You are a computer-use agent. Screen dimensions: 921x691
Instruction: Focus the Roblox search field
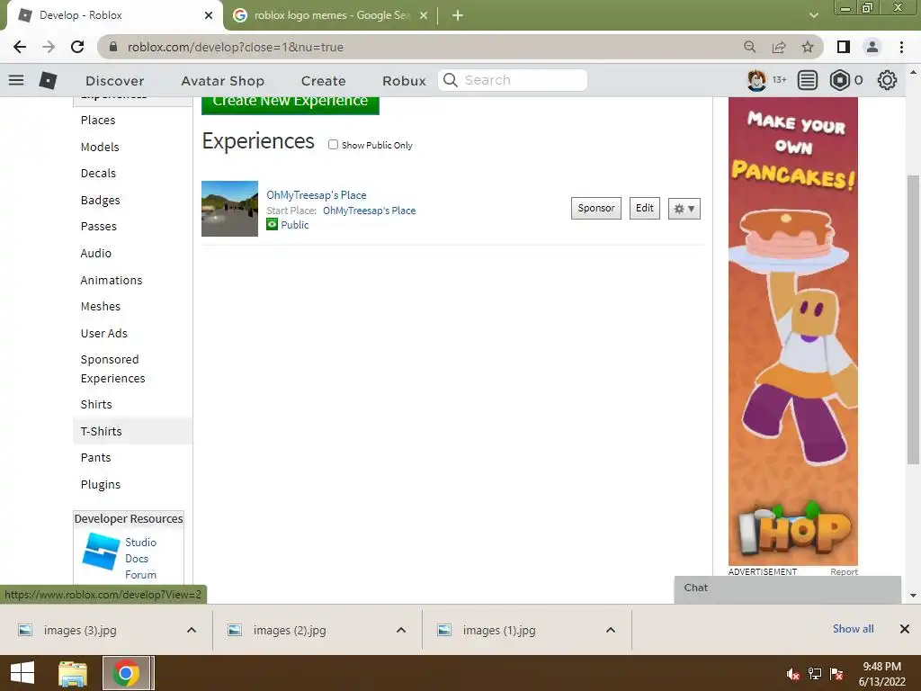513,80
